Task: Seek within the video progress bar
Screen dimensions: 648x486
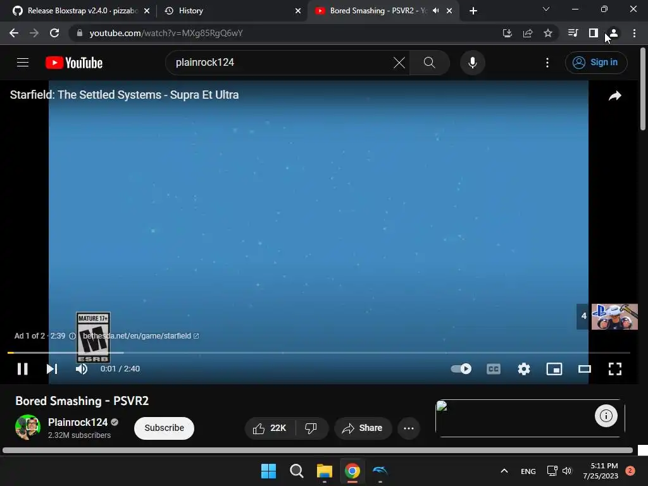Action: (319, 353)
